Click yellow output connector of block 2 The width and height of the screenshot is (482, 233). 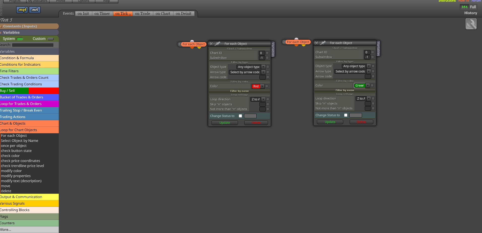pyautogui.click(x=304, y=45)
